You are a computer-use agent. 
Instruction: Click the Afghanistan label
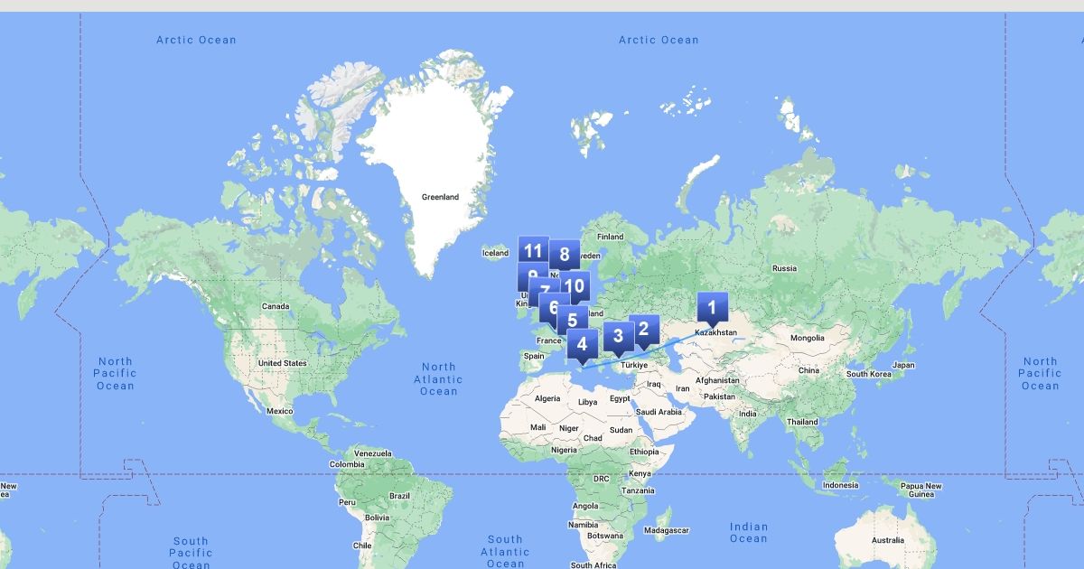(718, 380)
